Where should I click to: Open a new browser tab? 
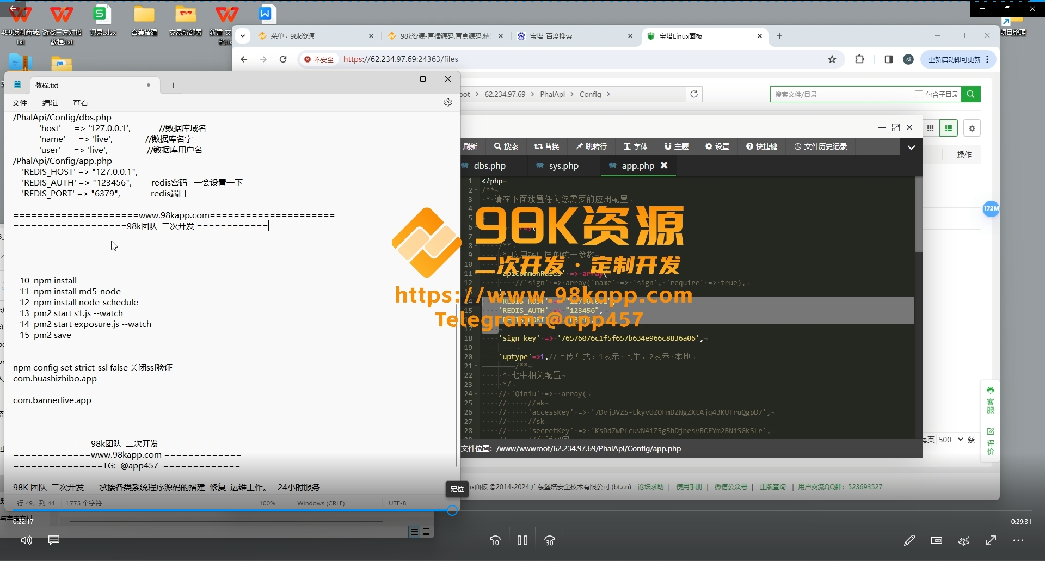(x=779, y=36)
